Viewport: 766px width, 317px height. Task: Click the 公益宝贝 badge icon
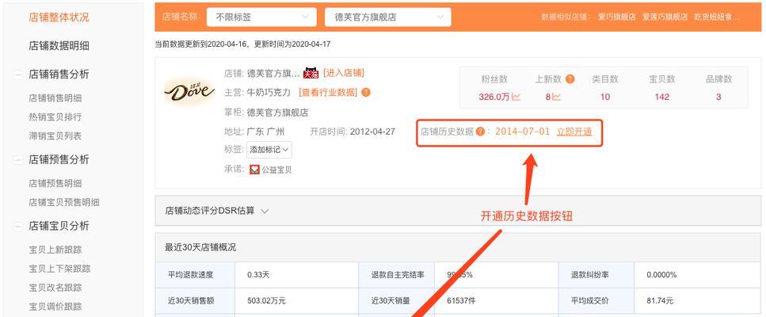(254, 170)
